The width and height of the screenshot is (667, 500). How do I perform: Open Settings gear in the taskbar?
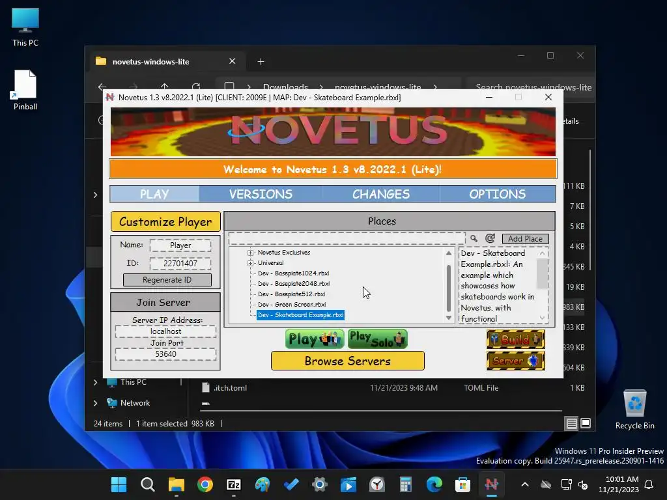pos(319,484)
